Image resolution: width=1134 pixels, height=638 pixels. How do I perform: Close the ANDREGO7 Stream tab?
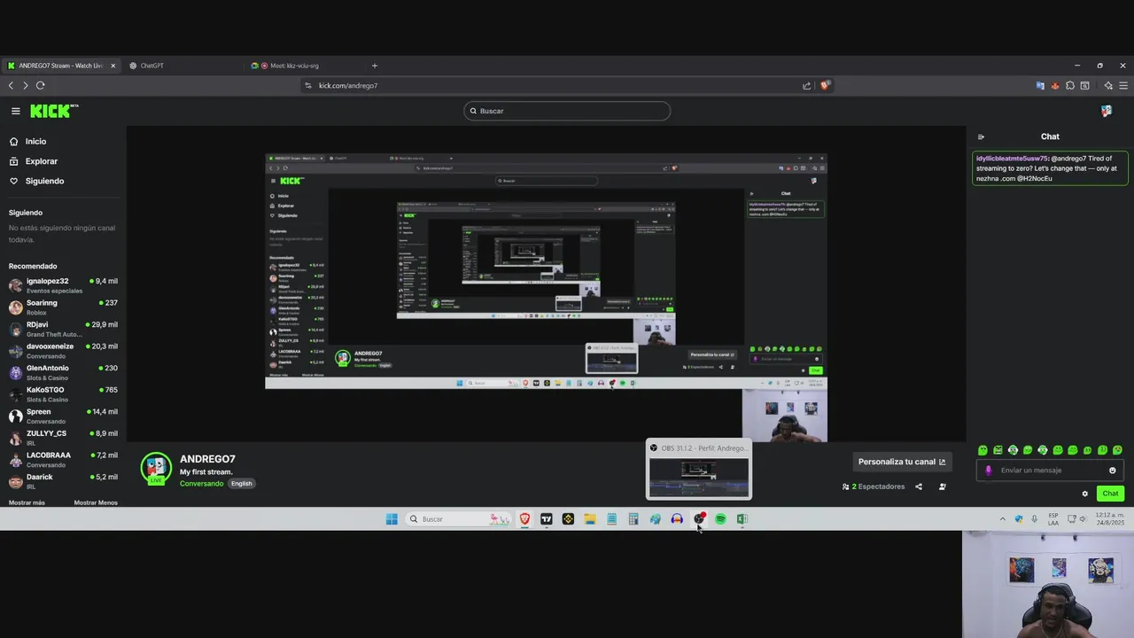pyautogui.click(x=113, y=66)
